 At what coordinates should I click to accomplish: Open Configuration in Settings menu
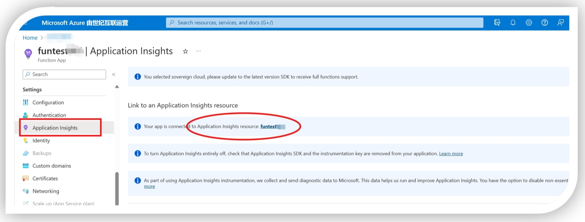[x=48, y=103]
